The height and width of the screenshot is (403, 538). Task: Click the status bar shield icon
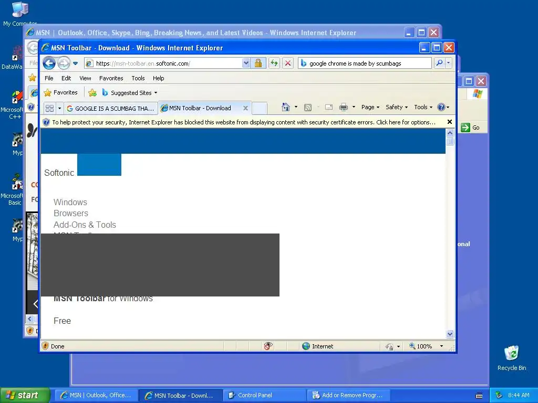coord(45,346)
